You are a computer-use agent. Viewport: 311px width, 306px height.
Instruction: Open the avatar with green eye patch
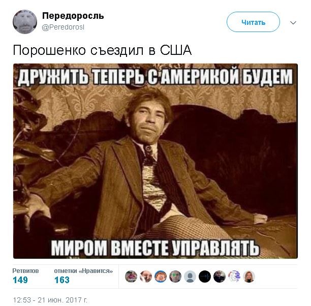pos(175,277)
